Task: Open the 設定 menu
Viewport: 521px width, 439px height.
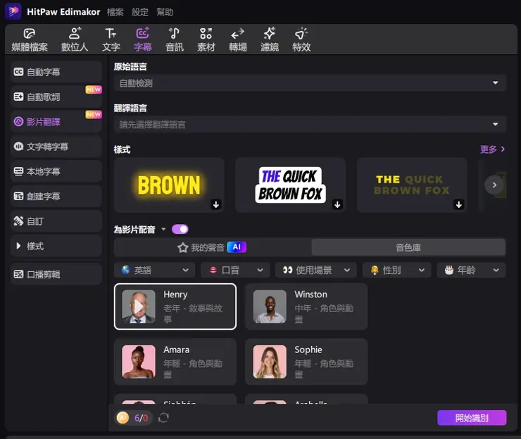Action: tap(140, 12)
